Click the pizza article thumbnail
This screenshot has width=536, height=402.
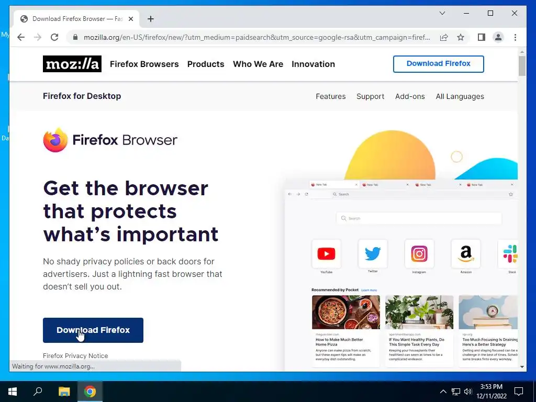346,312
